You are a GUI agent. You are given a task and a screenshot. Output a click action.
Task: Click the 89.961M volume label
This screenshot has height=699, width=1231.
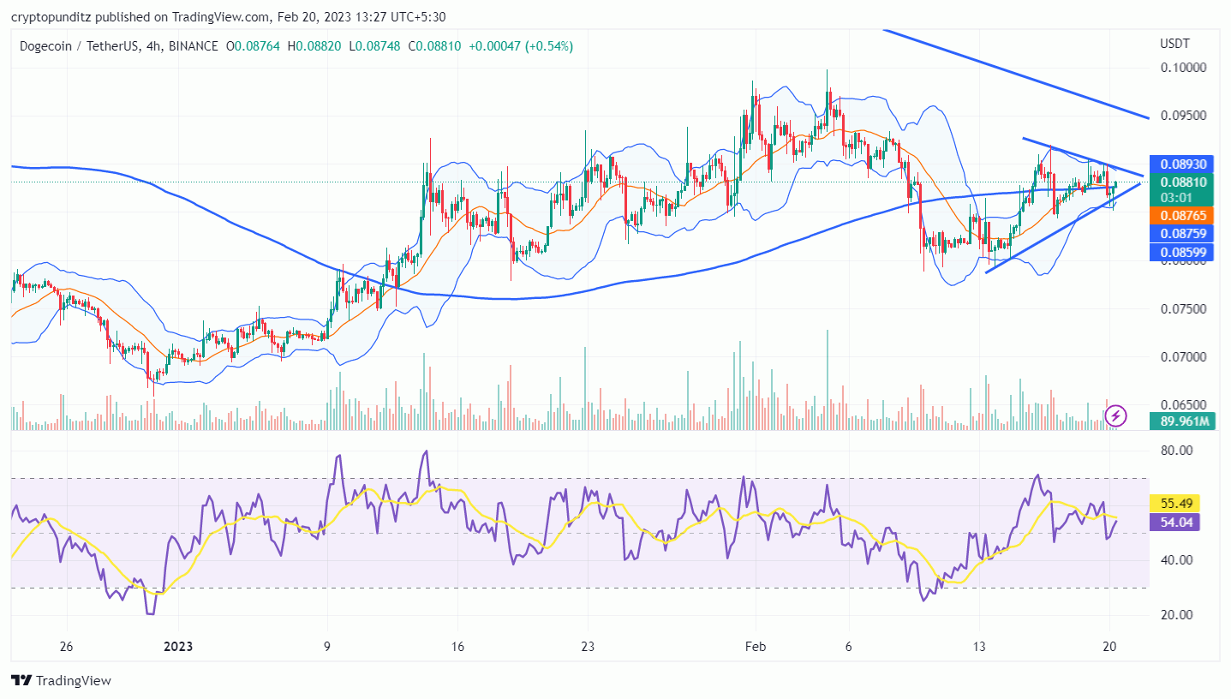1183,421
